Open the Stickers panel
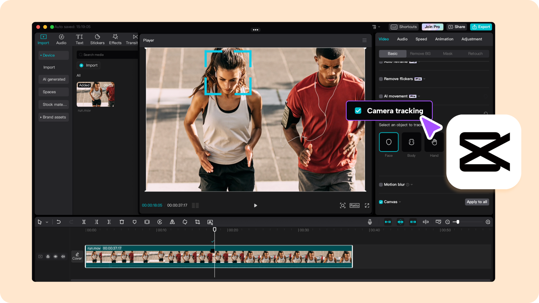Image resolution: width=539 pixels, height=303 pixels. tap(97, 39)
